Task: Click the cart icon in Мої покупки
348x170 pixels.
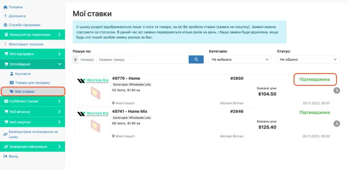Action: pyautogui.click(x=6, y=122)
